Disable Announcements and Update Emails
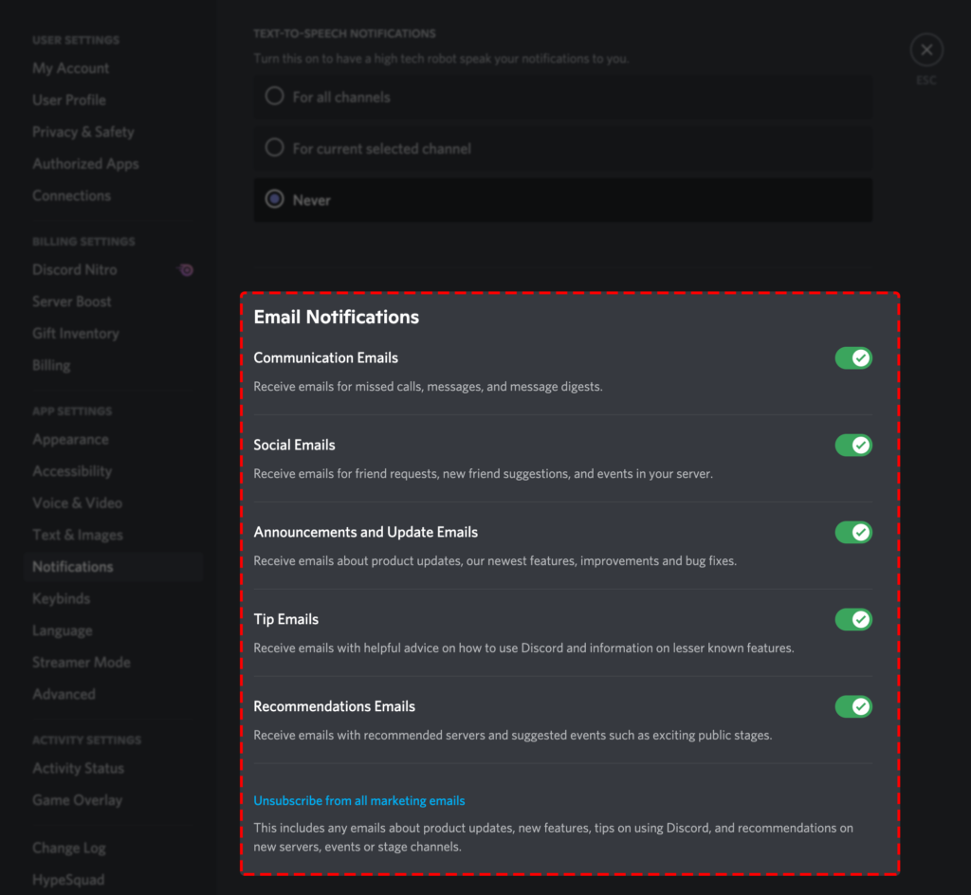Image resolution: width=971 pixels, height=895 pixels. coord(852,532)
